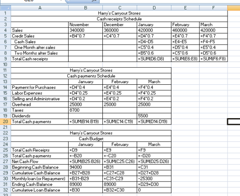Click the 'Credit Sales' label cell
The height and width of the screenshot is (196, 240).
(x=39, y=36)
